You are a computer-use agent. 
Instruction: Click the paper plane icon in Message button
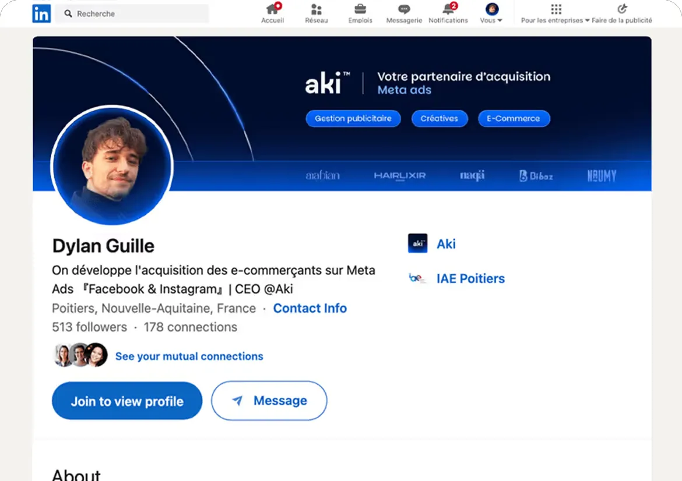click(x=237, y=400)
